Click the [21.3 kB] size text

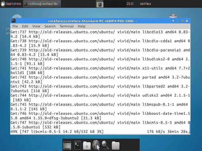pyautogui.click(x=91, y=118)
